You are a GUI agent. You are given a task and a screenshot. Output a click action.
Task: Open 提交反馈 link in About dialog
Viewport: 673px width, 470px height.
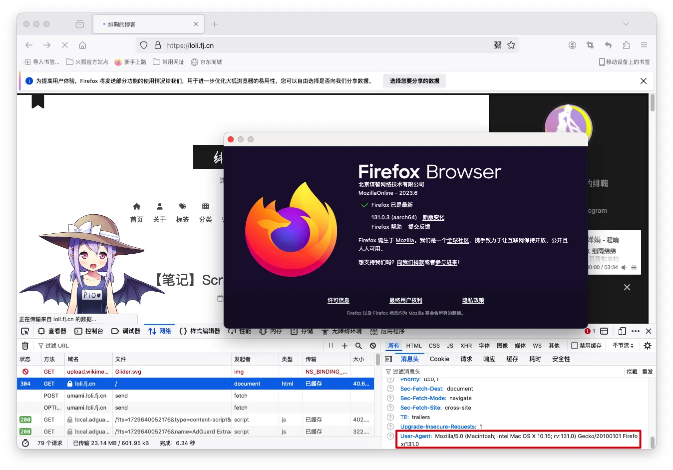click(419, 227)
